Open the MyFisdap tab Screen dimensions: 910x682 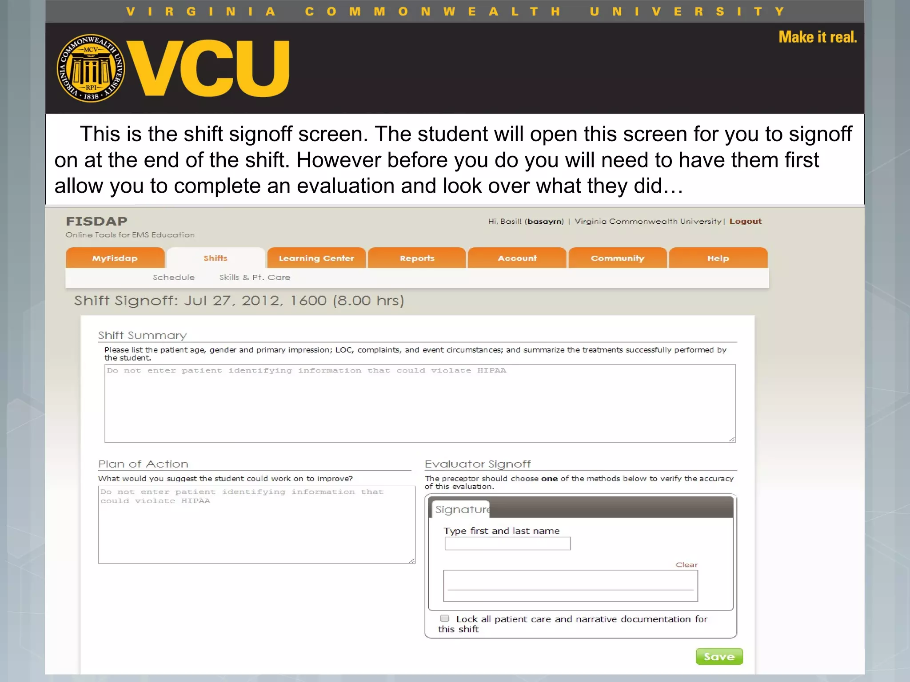pos(115,258)
